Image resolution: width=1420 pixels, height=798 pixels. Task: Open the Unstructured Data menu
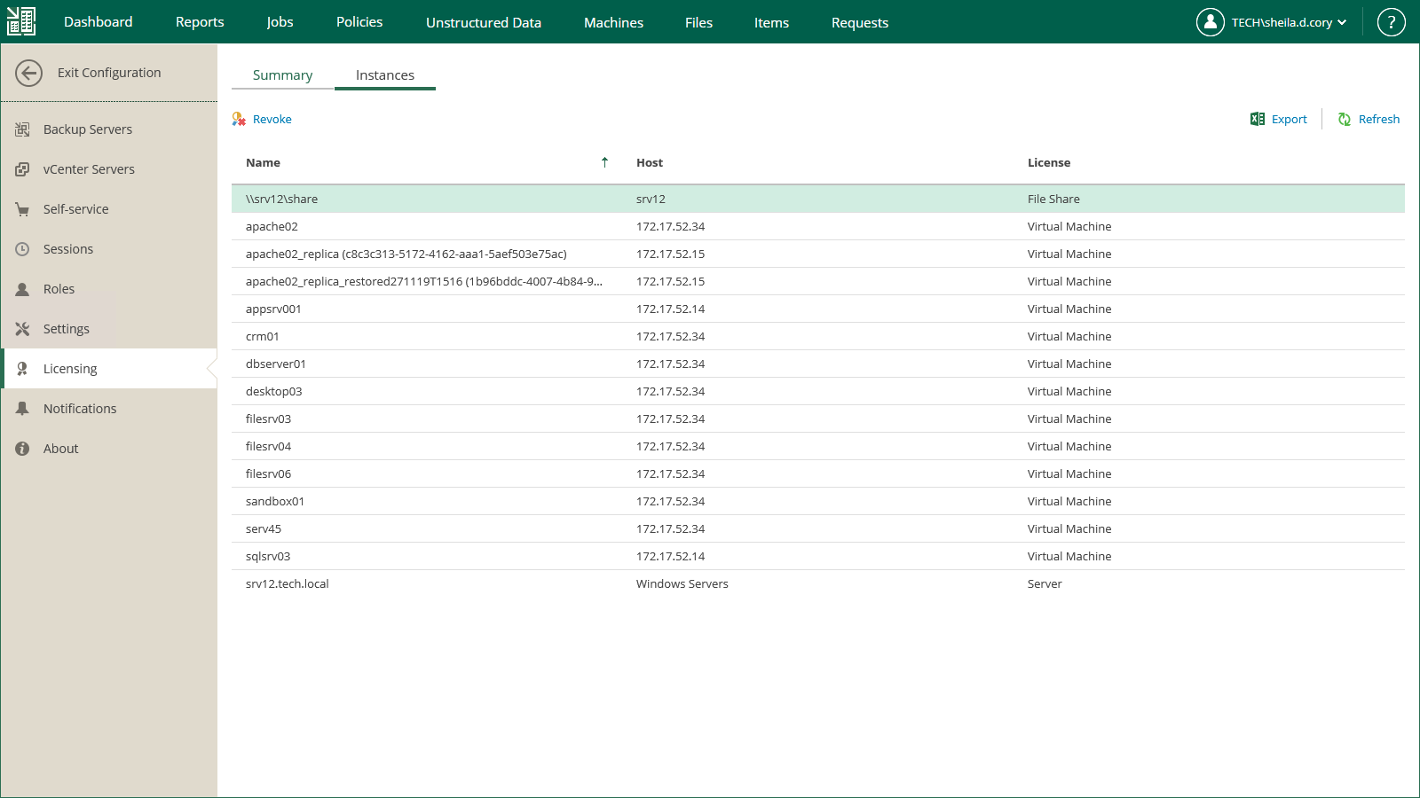[x=483, y=22]
